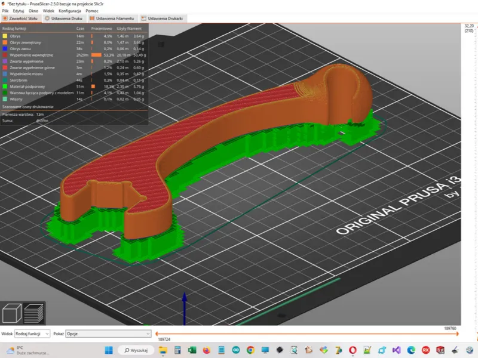Image resolution: width=478 pixels, height=358 pixels.
Task: Open the Calculator taskbar icon
Action: (x=177, y=350)
